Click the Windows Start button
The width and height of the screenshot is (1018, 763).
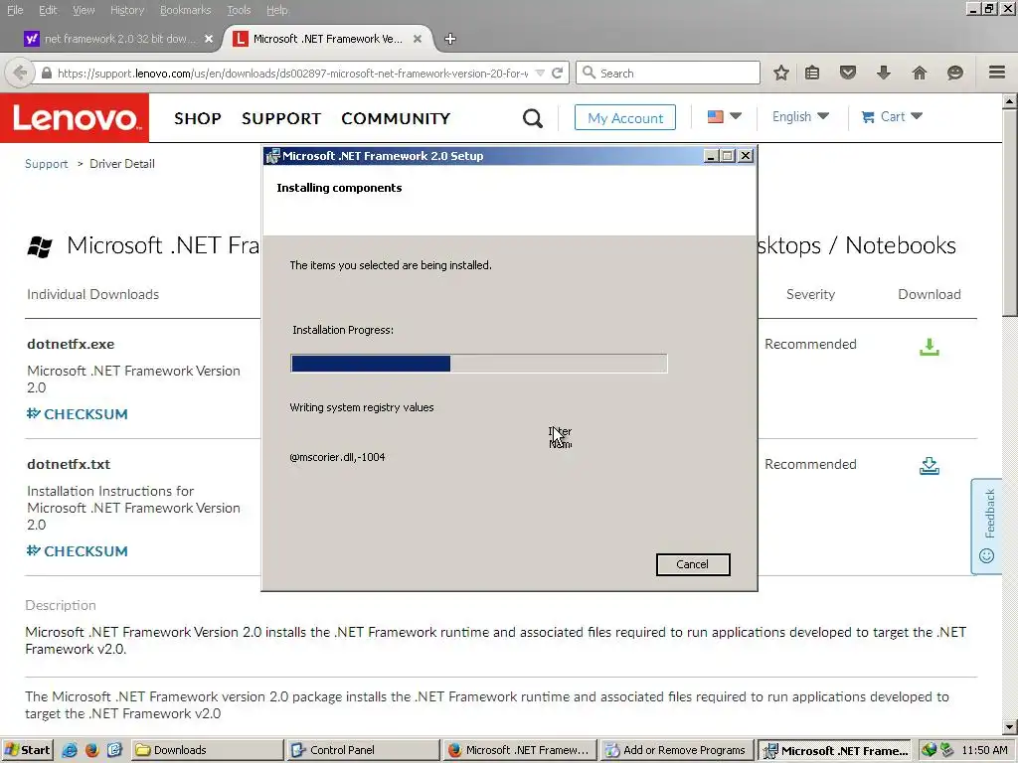pyautogui.click(x=27, y=750)
